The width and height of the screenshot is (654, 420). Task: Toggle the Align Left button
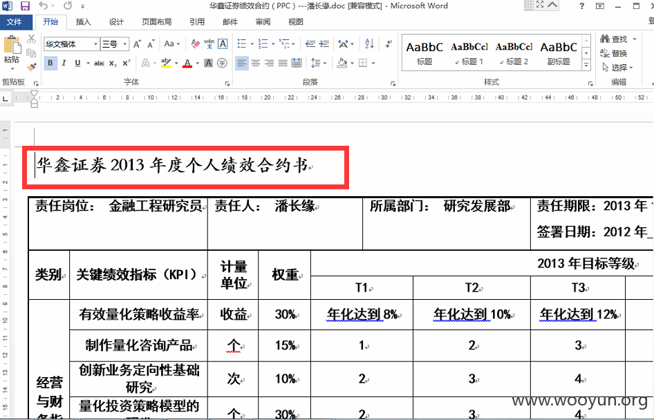[x=242, y=63]
